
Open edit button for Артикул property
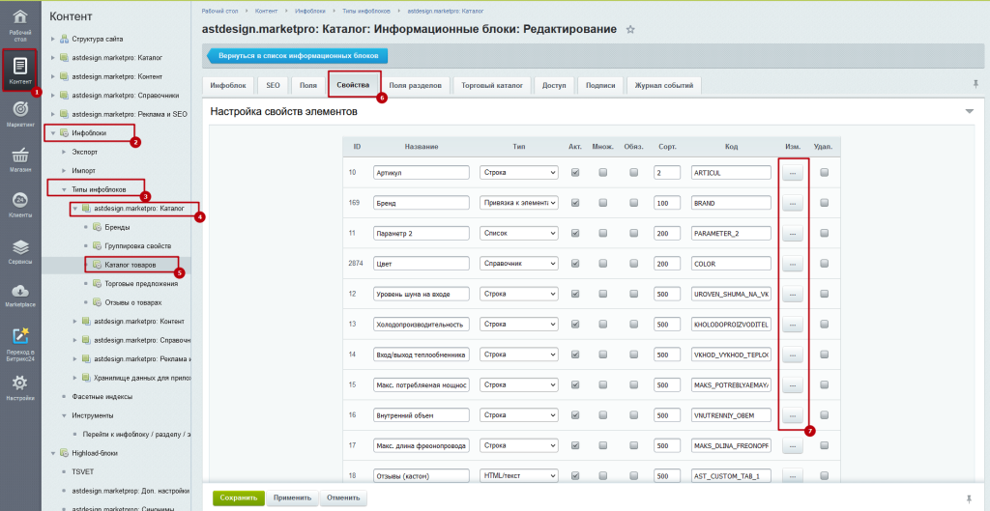[793, 172]
